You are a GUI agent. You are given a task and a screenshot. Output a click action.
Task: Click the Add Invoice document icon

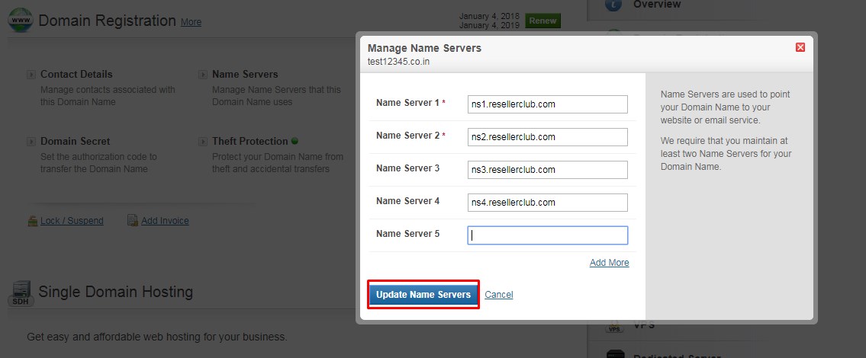133,221
